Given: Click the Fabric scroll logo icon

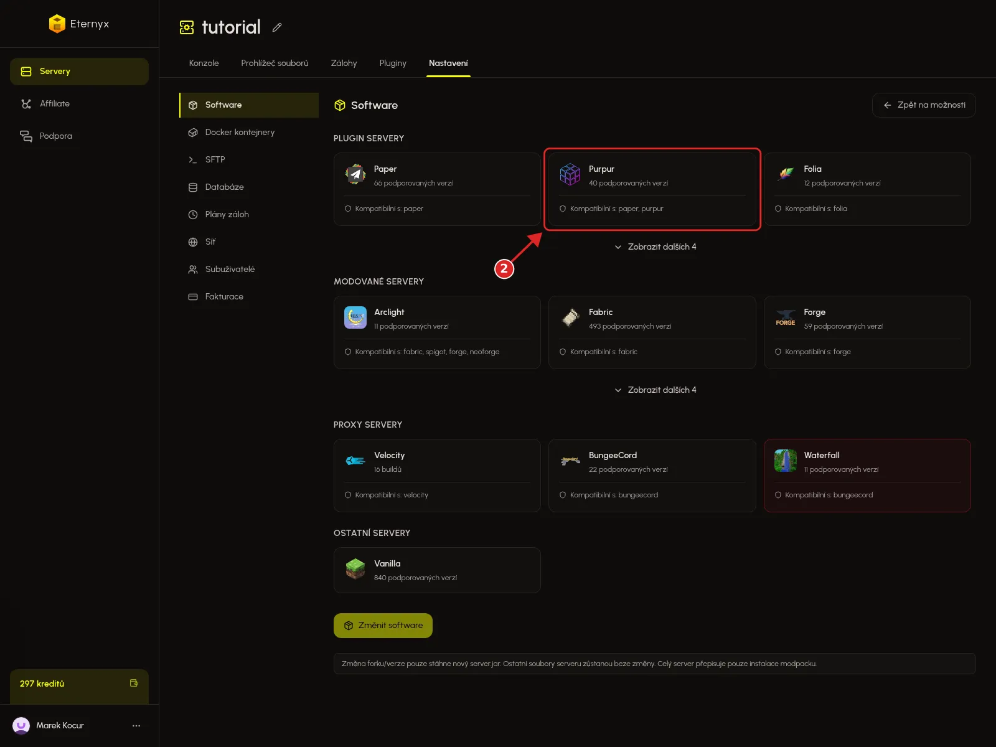Looking at the screenshot, I should pyautogui.click(x=570, y=317).
